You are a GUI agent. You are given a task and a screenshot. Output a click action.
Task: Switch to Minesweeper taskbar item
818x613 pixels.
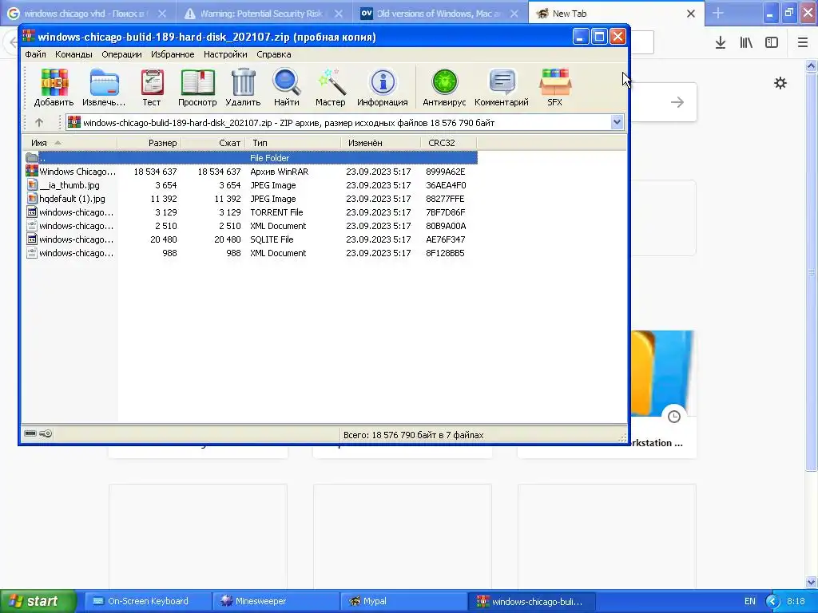276,601
